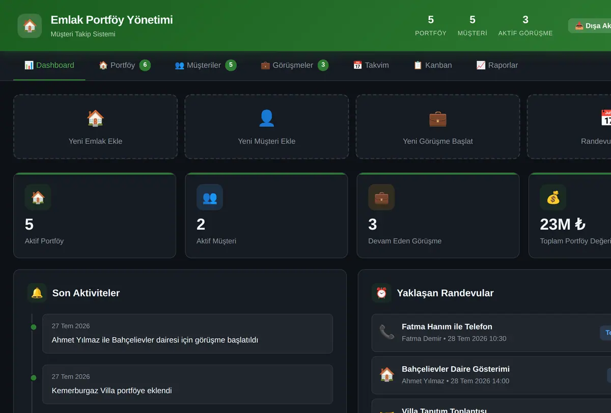Click the PORTFÖY counter in header

click(x=431, y=25)
